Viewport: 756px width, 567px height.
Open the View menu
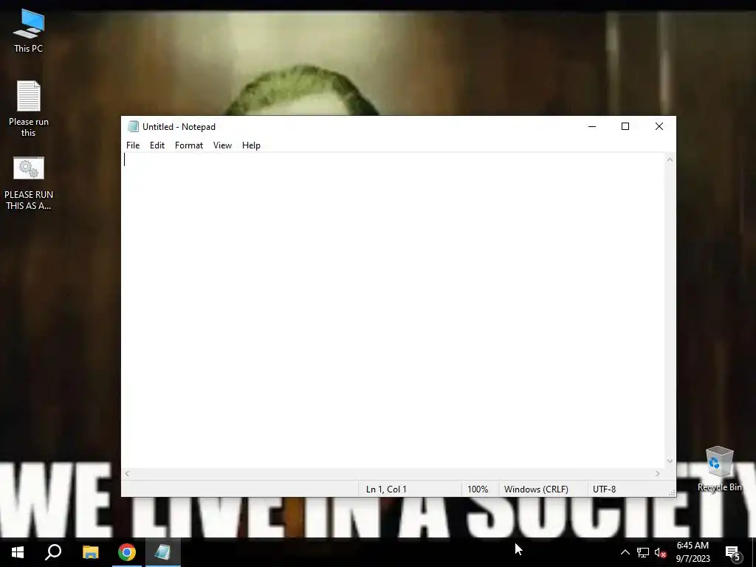coord(222,145)
